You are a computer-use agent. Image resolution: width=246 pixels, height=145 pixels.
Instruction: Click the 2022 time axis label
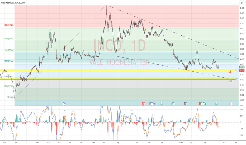pos(93,142)
